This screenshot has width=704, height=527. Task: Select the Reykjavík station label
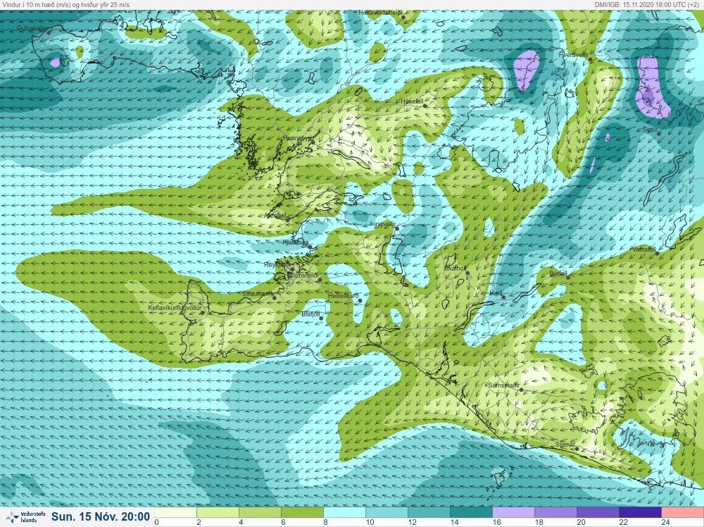pos(277,265)
